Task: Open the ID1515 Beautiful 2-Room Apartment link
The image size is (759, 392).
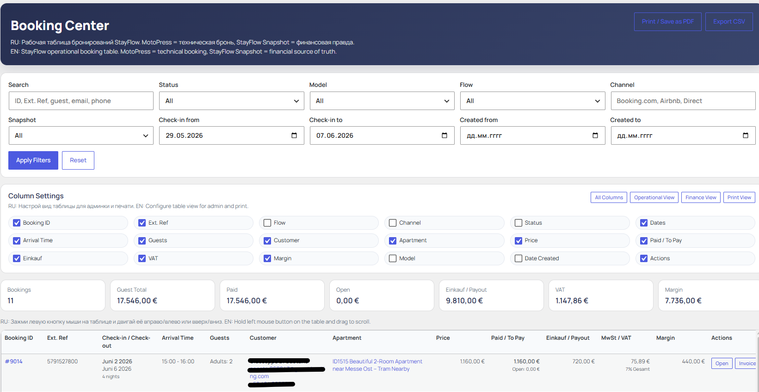Action: pos(377,365)
